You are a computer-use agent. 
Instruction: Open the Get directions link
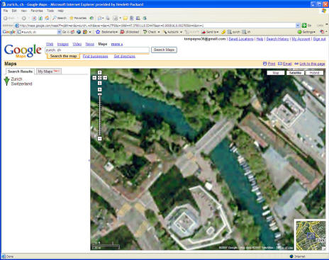click(x=125, y=56)
